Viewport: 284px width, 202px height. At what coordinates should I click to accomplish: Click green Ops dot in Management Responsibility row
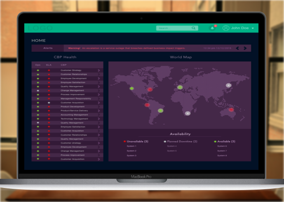[x=38, y=99]
